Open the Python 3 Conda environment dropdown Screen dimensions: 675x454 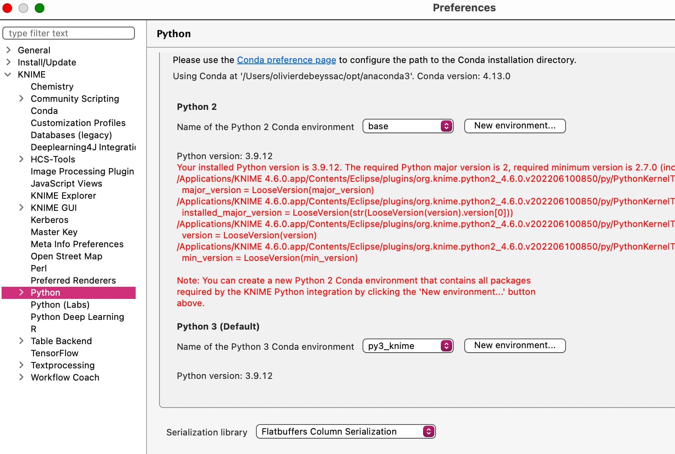pyautogui.click(x=408, y=346)
